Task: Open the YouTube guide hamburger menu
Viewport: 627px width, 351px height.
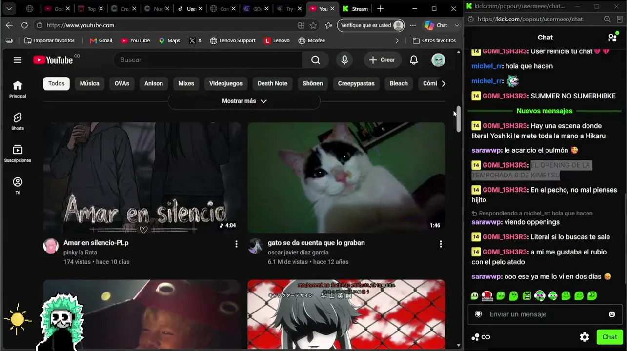Action: [18, 60]
